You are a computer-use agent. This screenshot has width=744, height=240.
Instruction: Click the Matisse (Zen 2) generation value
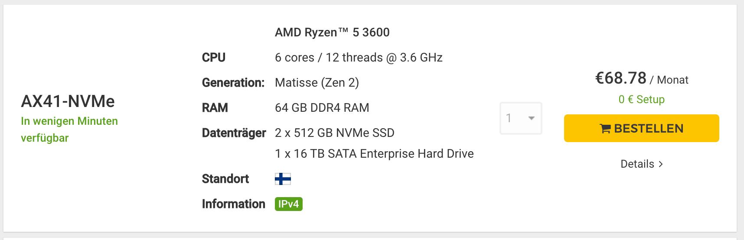pyautogui.click(x=317, y=82)
